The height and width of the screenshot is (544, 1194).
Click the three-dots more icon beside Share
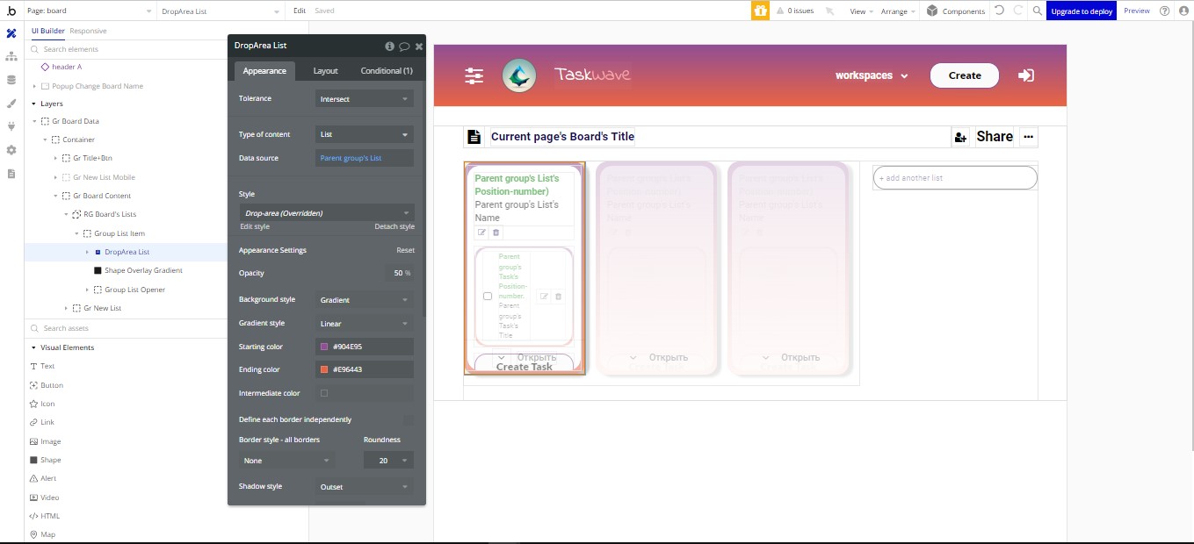[1028, 137]
